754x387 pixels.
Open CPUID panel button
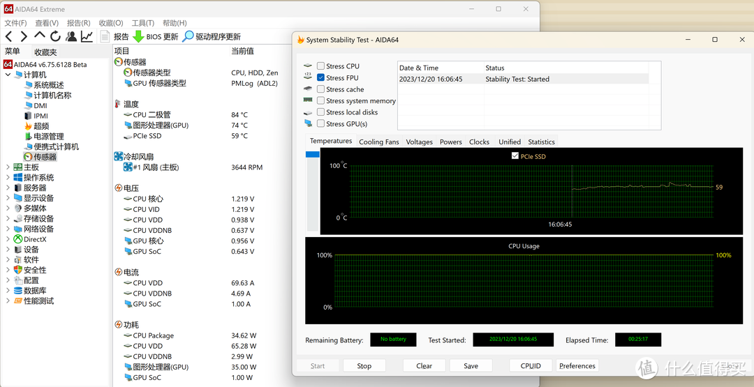(531, 366)
